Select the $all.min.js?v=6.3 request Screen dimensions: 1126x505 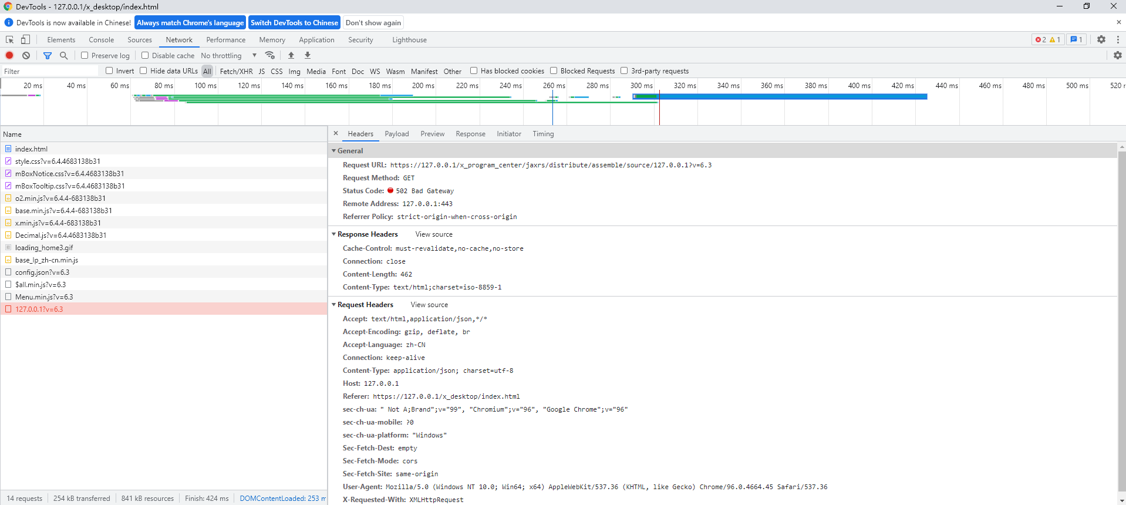tap(164, 284)
